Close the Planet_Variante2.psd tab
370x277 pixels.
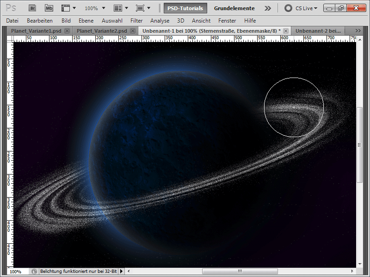coord(133,31)
